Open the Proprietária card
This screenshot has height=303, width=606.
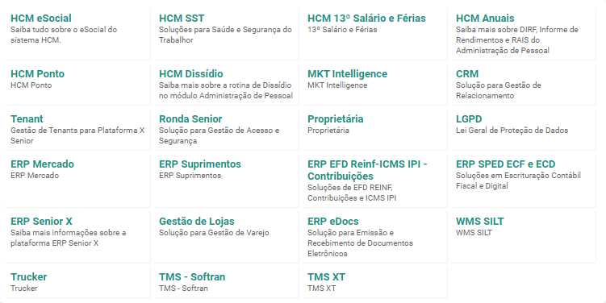click(374, 129)
